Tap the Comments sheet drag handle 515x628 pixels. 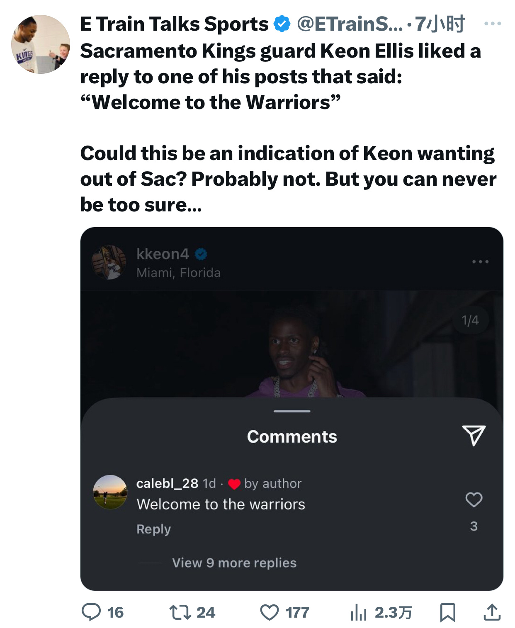(x=292, y=411)
